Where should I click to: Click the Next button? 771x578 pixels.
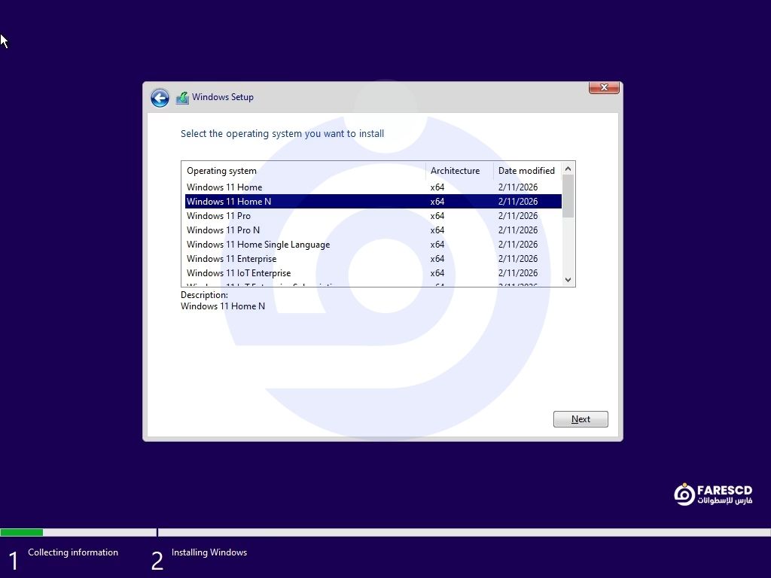click(x=580, y=419)
